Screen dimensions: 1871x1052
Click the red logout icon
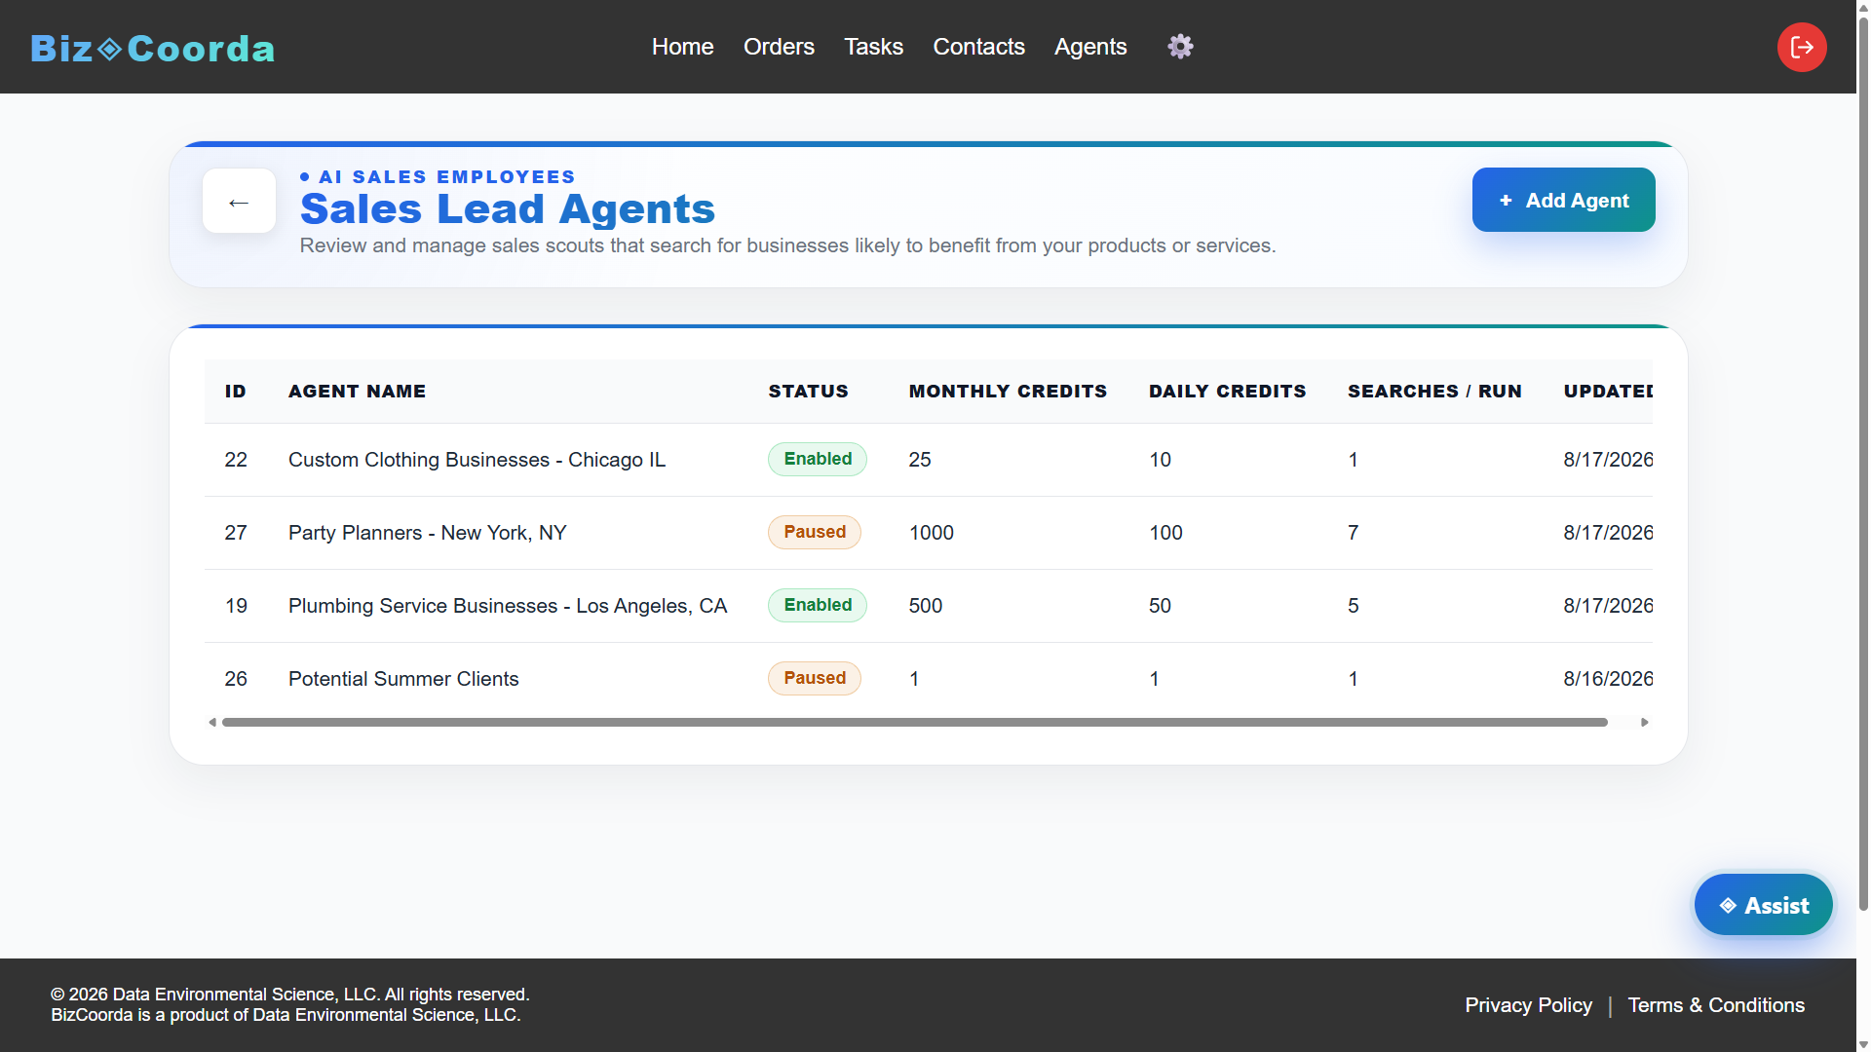[1802, 47]
